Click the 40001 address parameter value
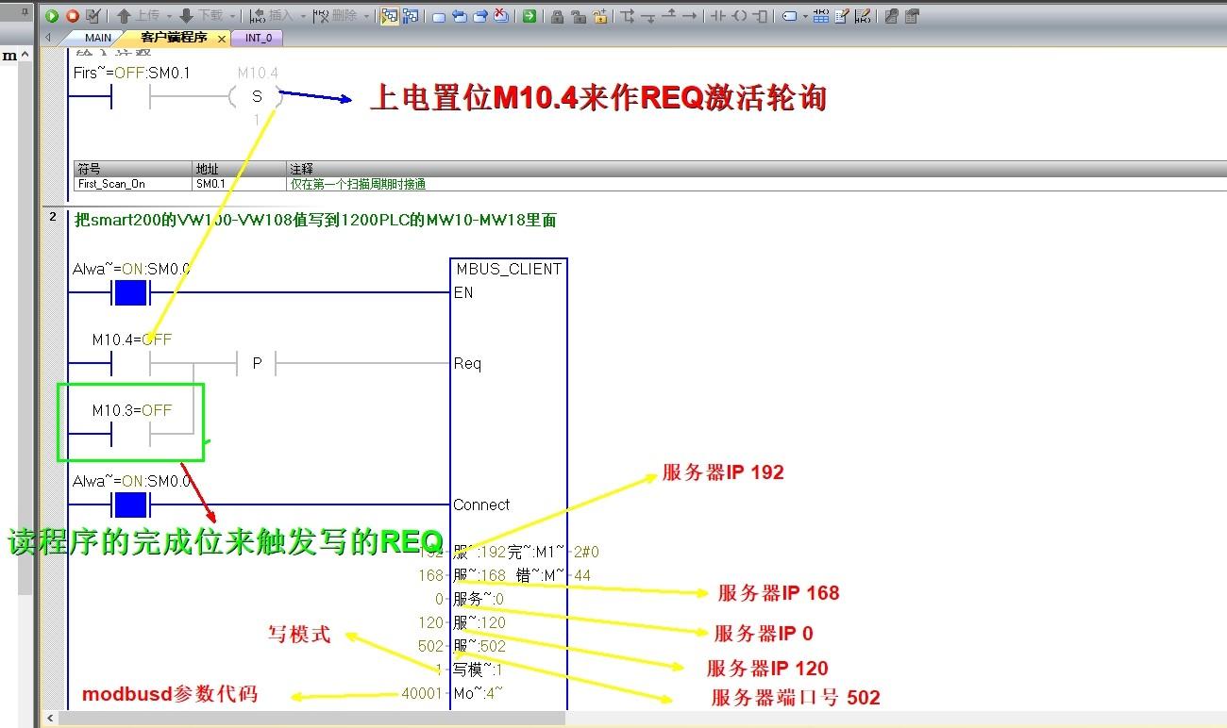The image size is (1227, 728). [x=423, y=693]
